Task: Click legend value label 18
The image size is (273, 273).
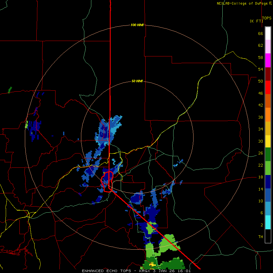Action: [261, 177]
